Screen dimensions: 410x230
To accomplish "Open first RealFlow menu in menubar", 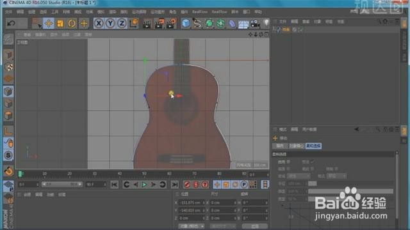I will [200, 12].
